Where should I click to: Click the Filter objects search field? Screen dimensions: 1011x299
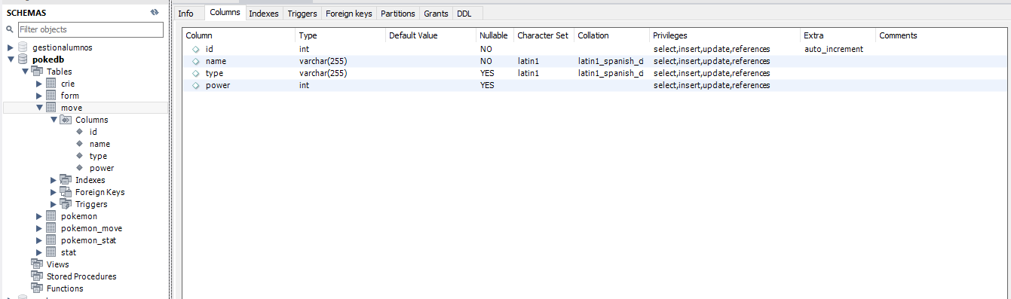point(90,29)
